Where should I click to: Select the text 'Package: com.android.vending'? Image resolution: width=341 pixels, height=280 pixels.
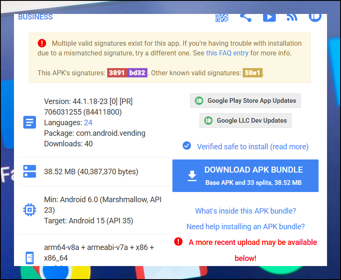click(94, 133)
